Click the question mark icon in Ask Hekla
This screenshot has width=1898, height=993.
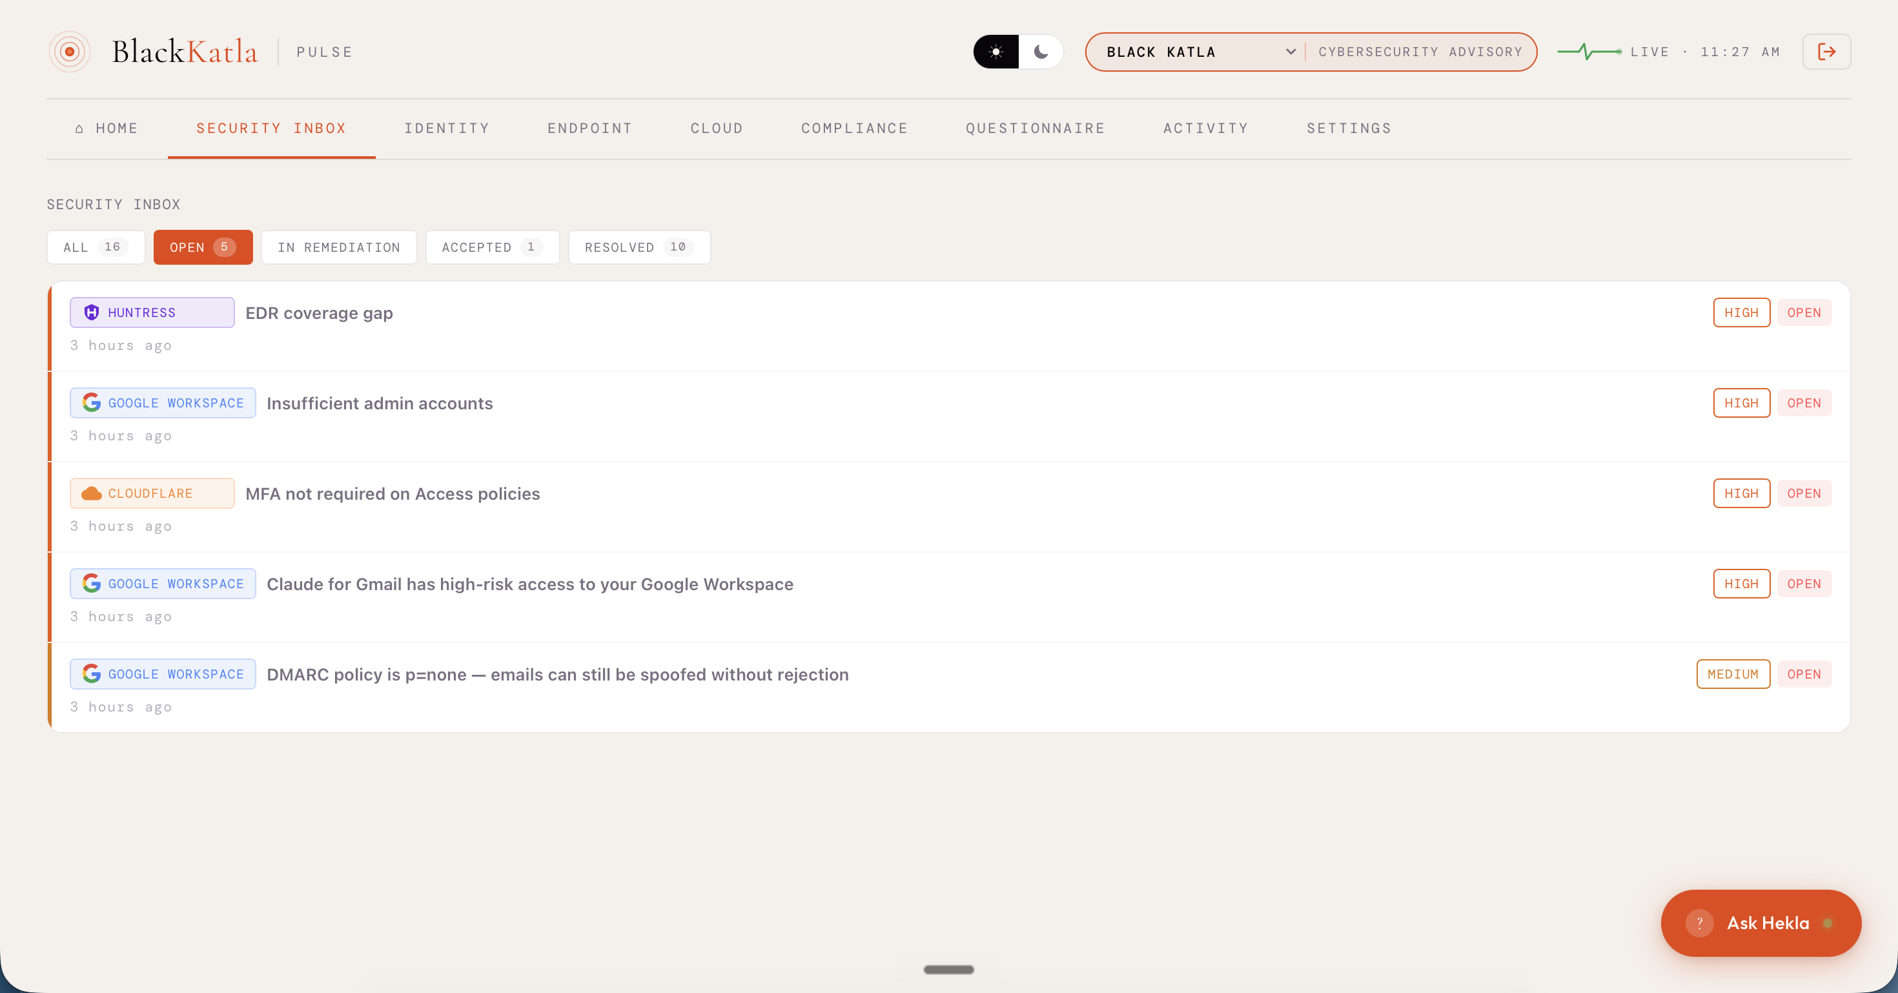tap(1700, 923)
